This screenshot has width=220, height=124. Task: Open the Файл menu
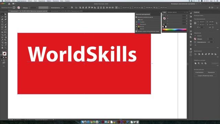point(14,1)
